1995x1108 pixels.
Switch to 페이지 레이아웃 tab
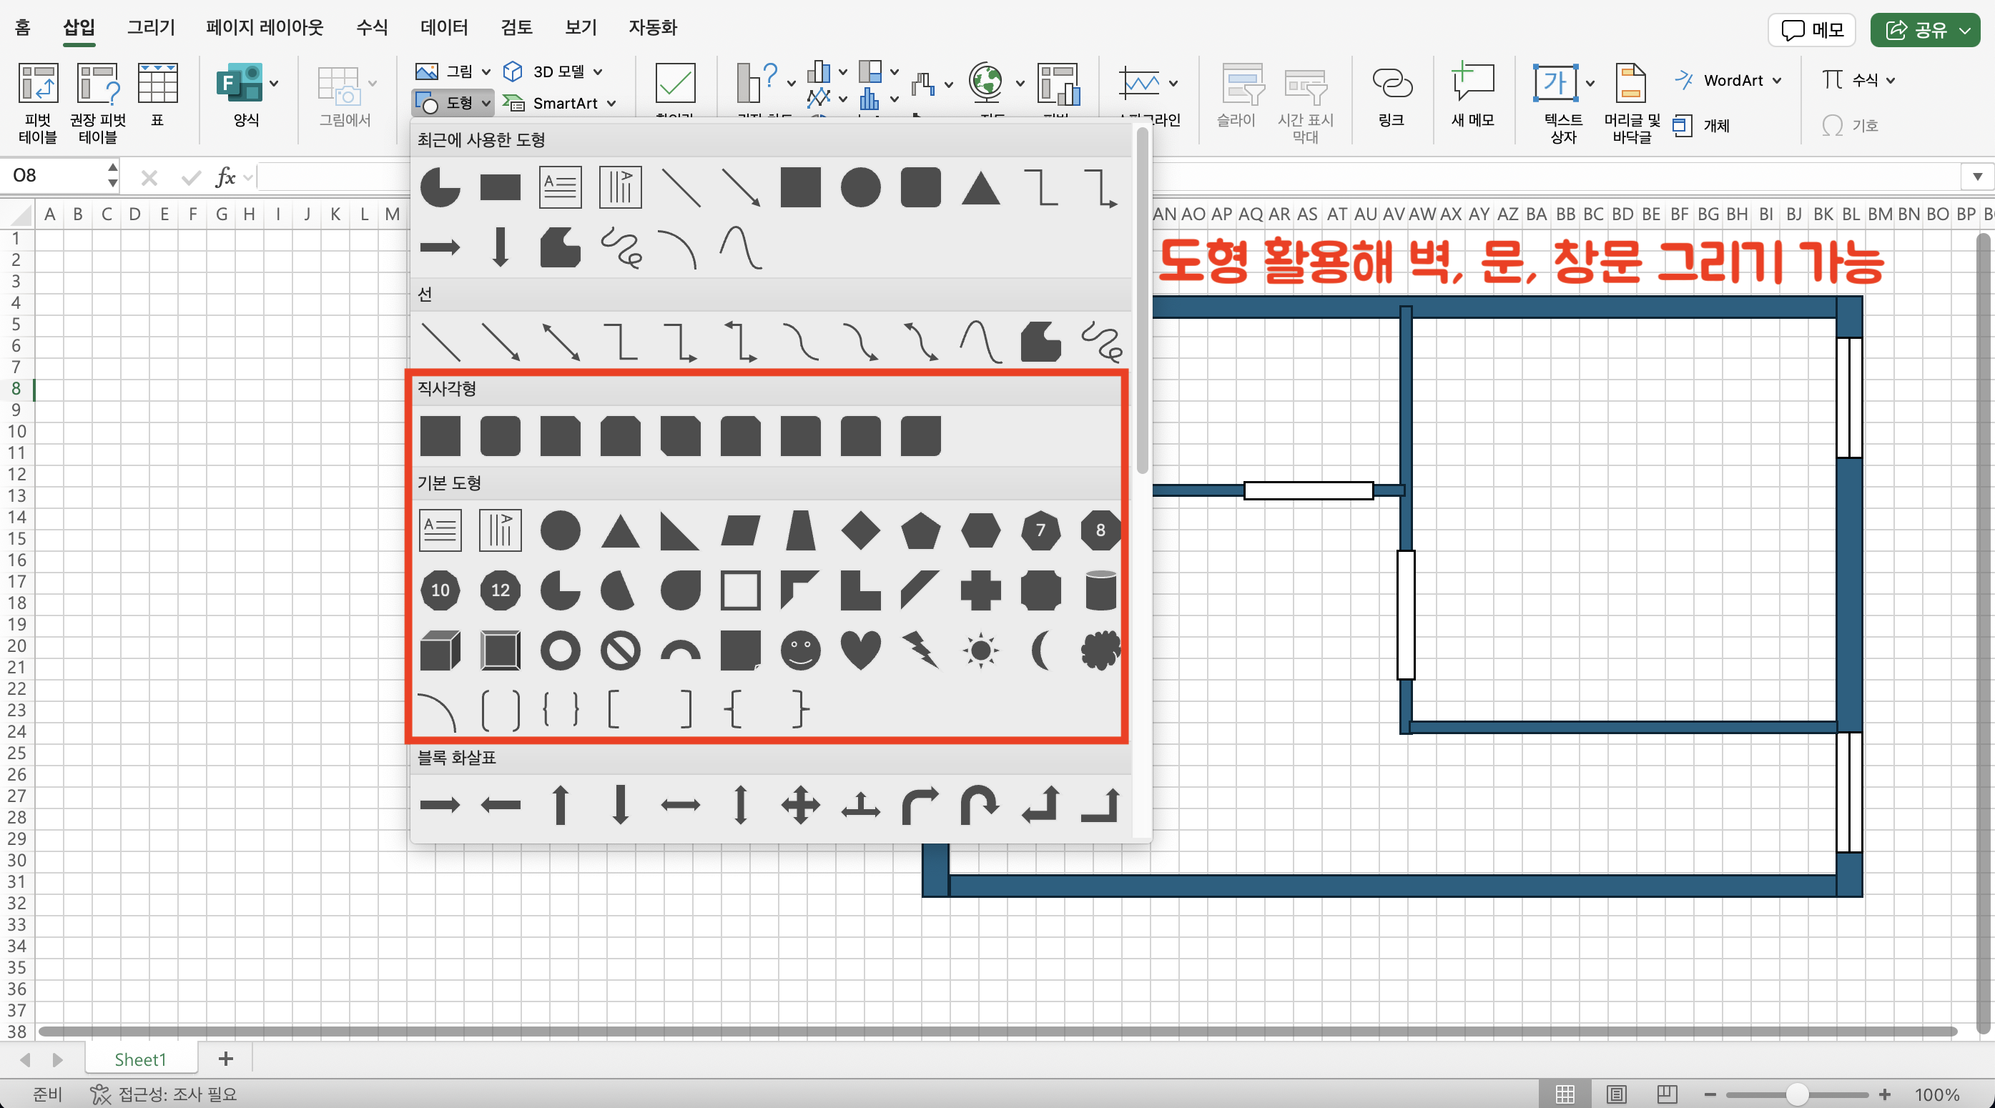click(x=265, y=28)
